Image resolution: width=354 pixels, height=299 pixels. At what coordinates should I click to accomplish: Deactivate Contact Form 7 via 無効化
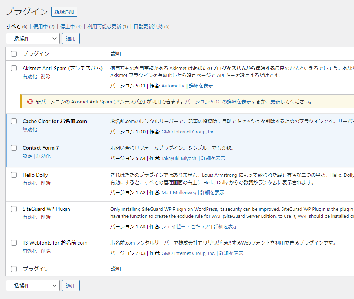[x=43, y=156]
